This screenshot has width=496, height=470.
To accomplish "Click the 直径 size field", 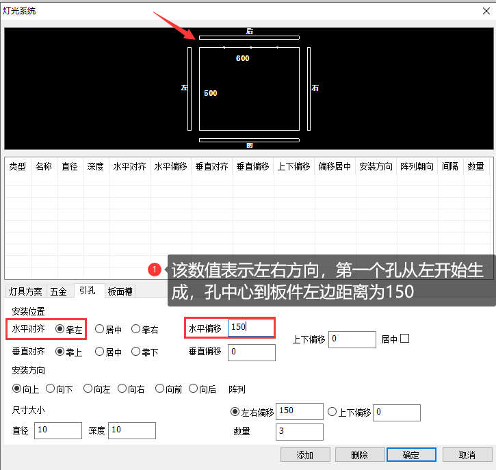I will pos(58,430).
